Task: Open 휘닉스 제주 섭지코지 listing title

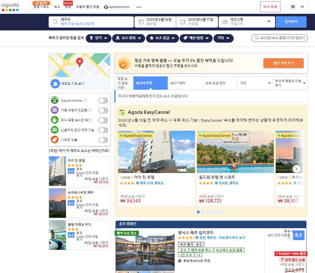Action: [x=196, y=233]
